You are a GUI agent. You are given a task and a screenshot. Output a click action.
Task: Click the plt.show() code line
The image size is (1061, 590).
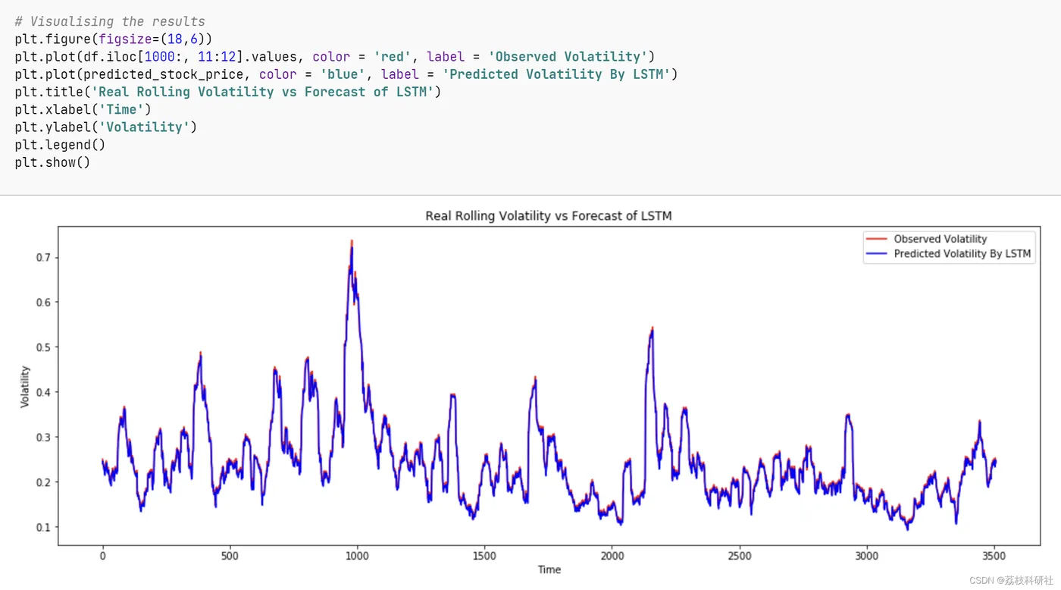(52, 162)
